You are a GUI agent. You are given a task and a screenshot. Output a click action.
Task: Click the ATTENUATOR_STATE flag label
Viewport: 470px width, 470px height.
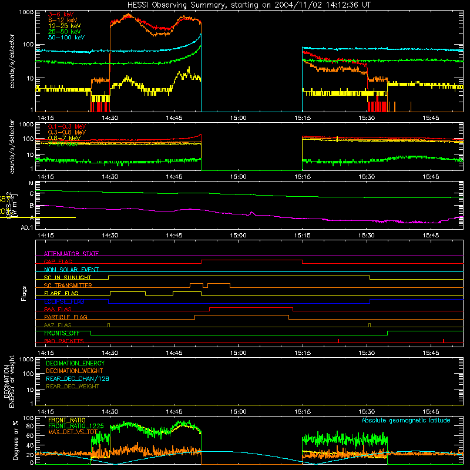pos(71,254)
